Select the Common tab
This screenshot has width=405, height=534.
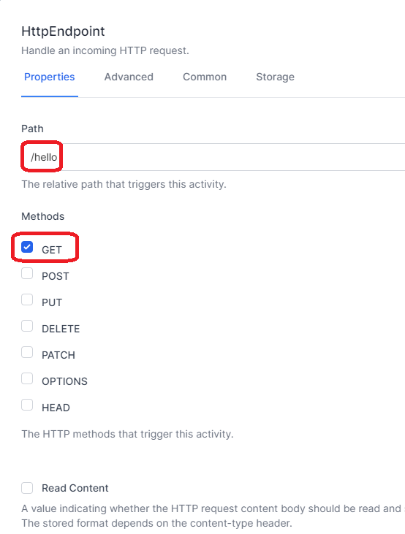205,77
